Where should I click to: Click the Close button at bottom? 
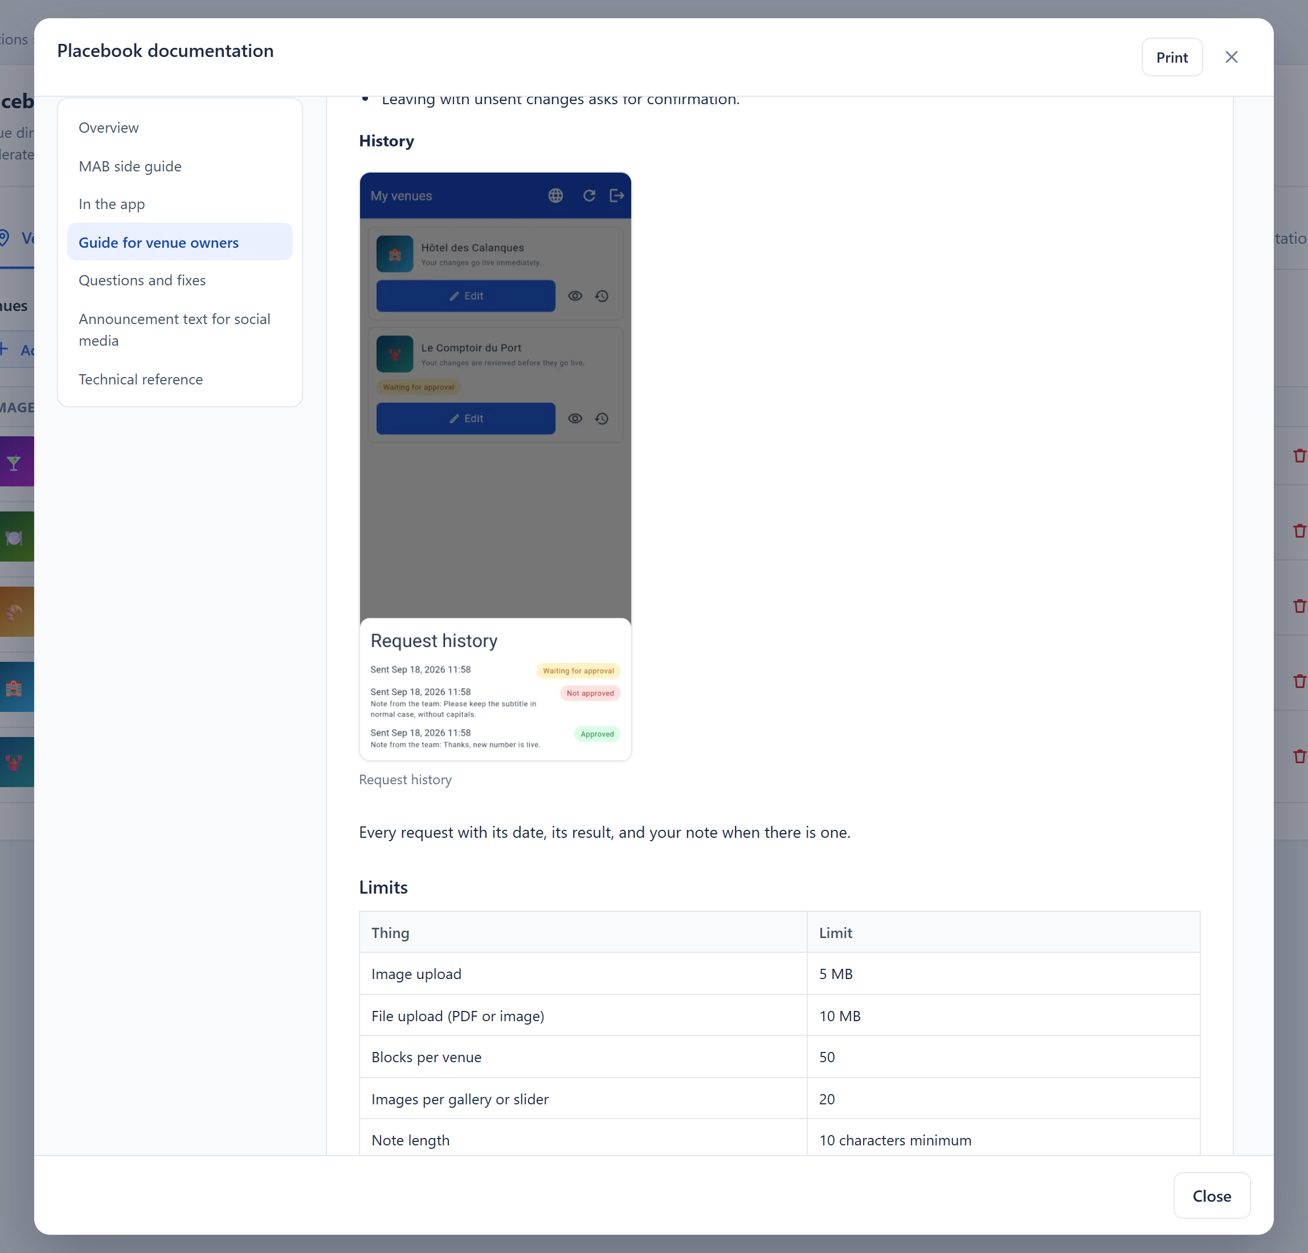coord(1211,1195)
